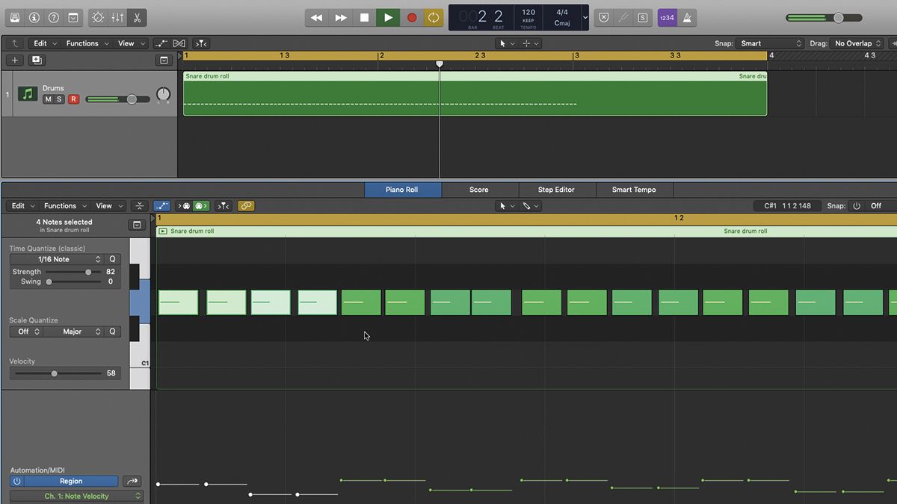Toggle the blue Piano Roll automation button
The height and width of the screenshot is (504, 897).
[x=161, y=206]
